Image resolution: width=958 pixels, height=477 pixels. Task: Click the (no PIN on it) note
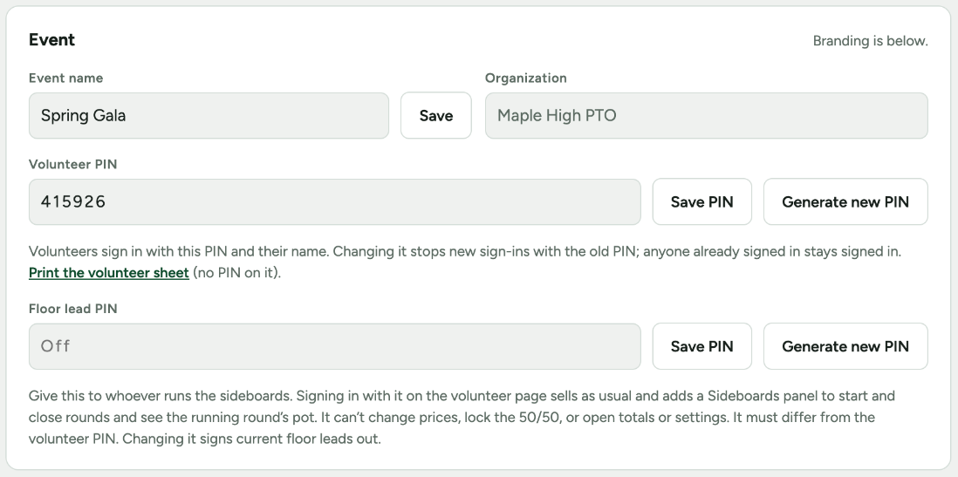click(x=237, y=272)
